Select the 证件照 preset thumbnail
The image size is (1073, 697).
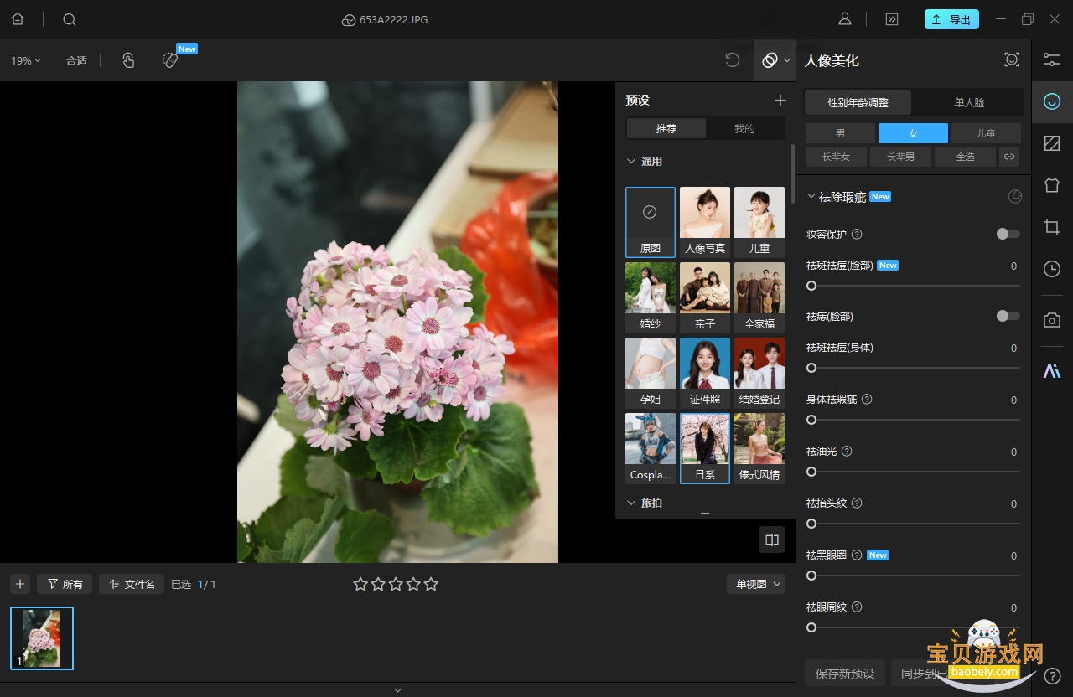click(x=705, y=372)
